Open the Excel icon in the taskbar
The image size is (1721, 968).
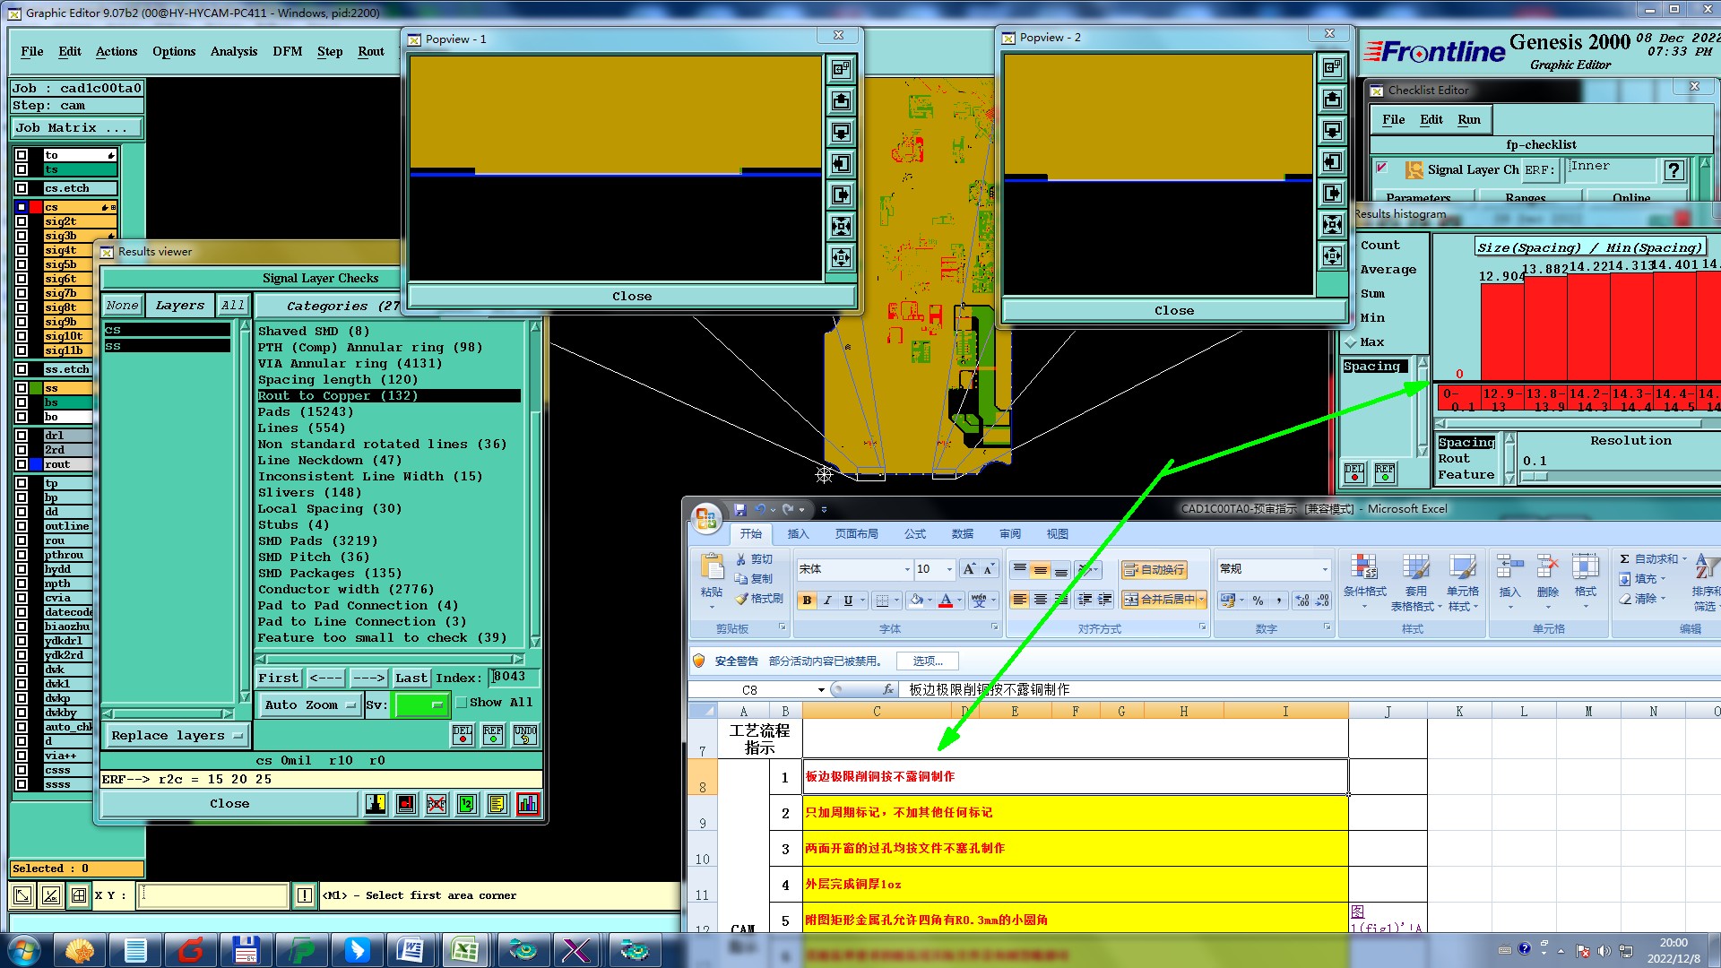pyautogui.click(x=465, y=950)
